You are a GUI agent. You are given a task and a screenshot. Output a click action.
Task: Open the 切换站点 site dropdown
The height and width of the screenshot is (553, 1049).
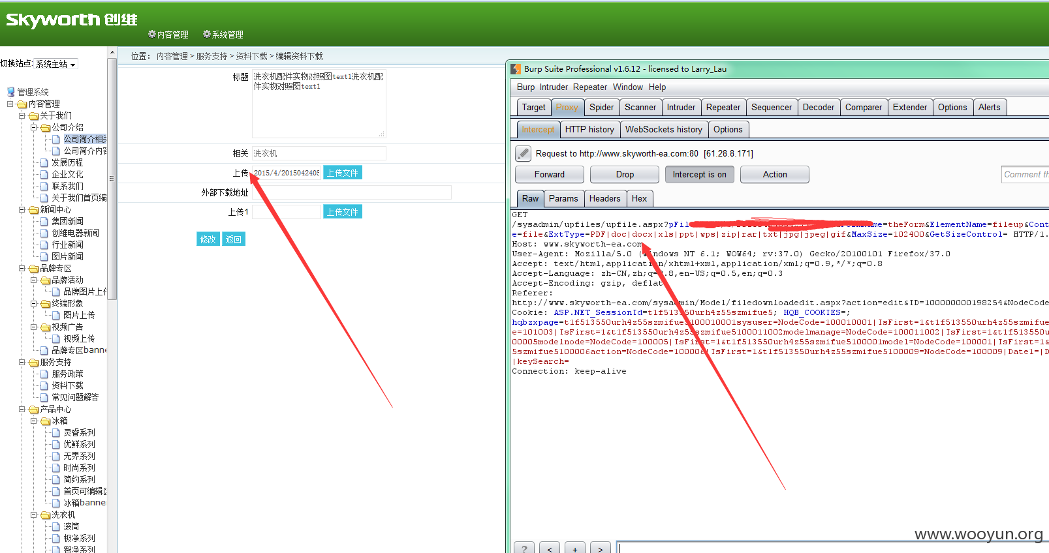55,64
